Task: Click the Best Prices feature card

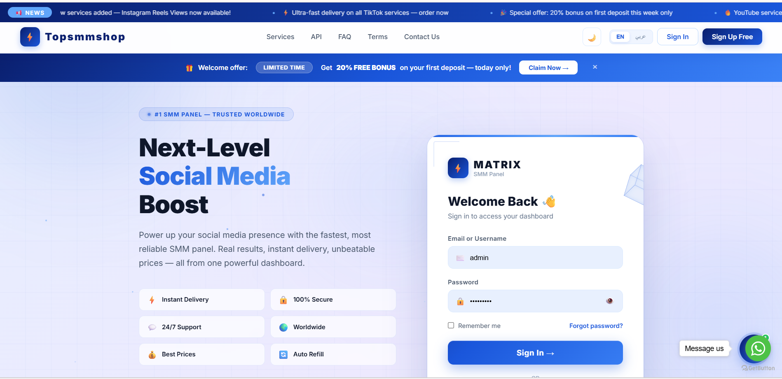Action: 201,354
